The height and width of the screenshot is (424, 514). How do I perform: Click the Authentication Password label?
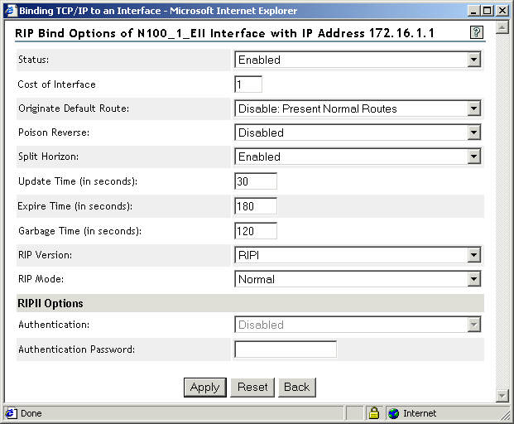pyautogui.click(x=77, y=349)
